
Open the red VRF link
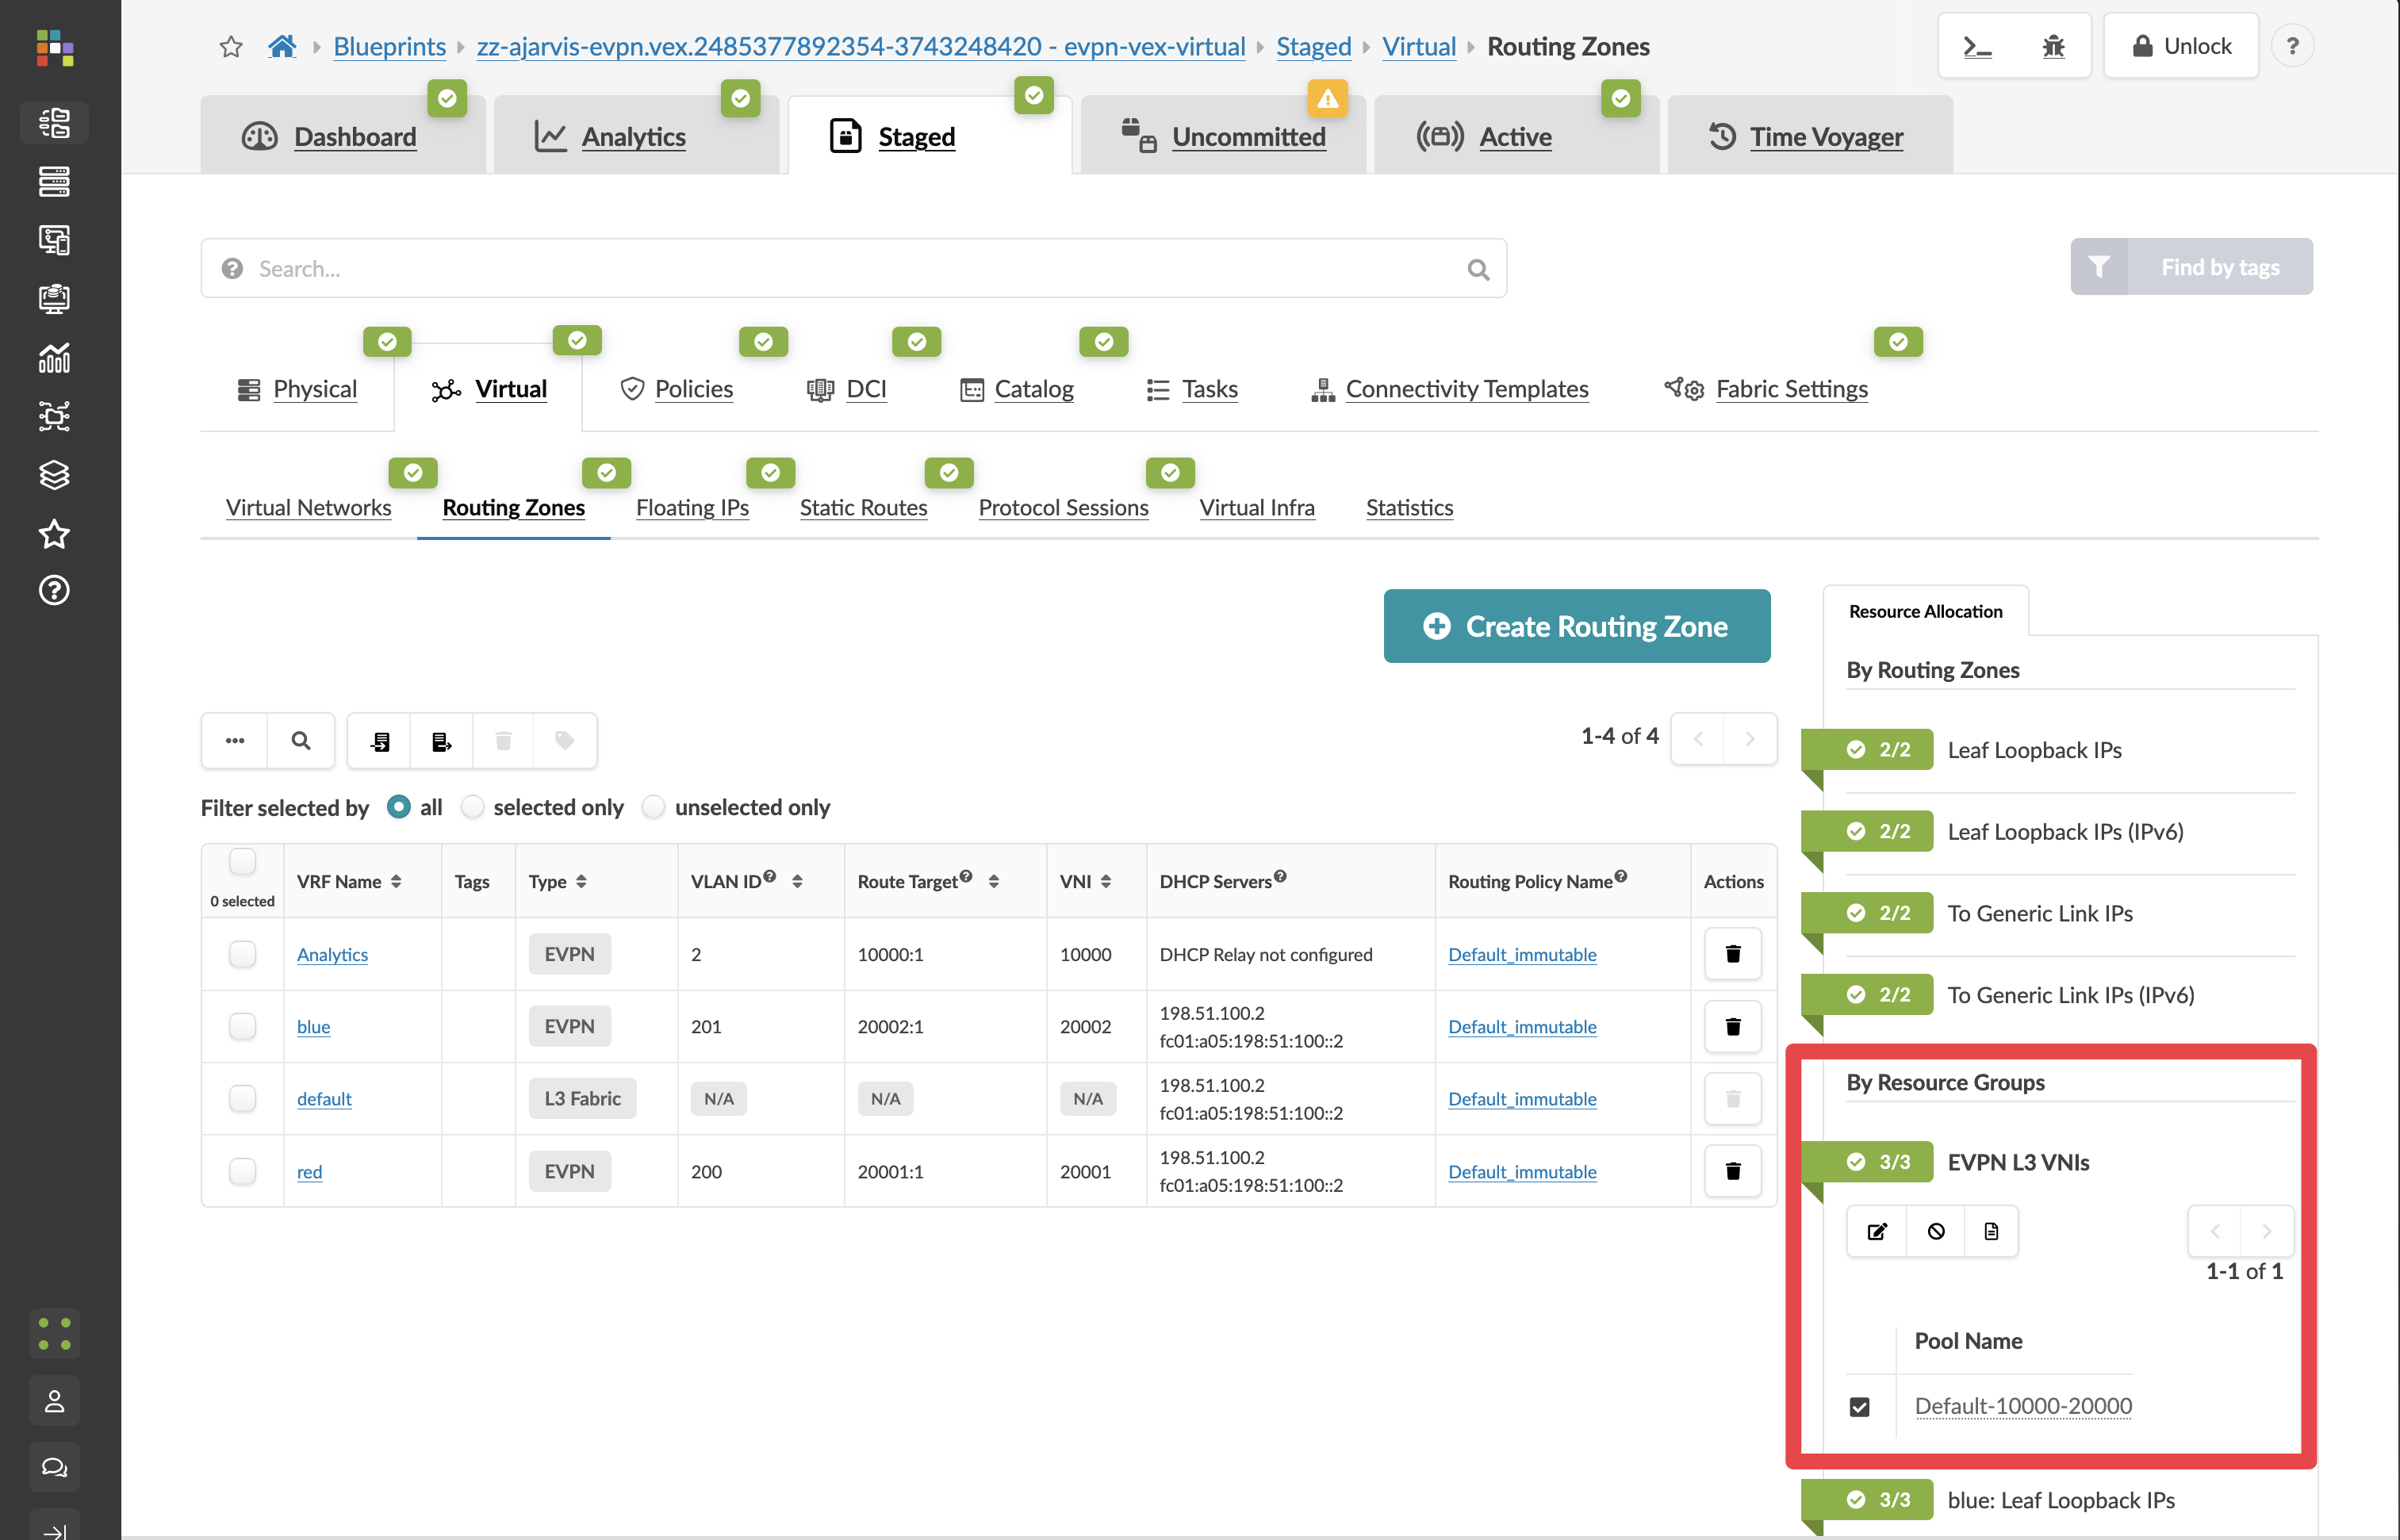pyautogui.click(x=309, y=1171)
